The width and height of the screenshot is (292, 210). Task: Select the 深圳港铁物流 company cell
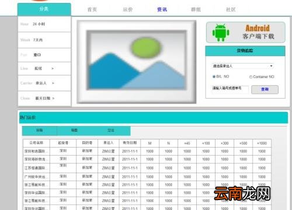[x=36, y=159]
